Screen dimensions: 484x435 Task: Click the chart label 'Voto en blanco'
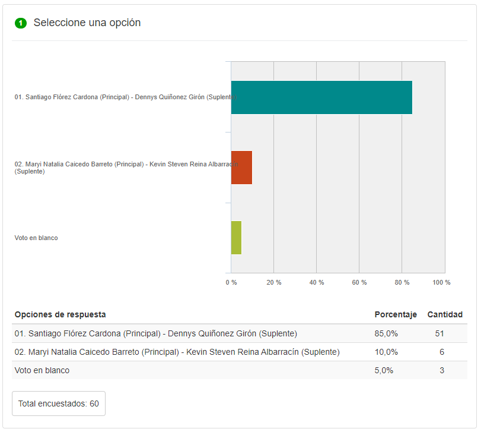(x=36, y=238)
